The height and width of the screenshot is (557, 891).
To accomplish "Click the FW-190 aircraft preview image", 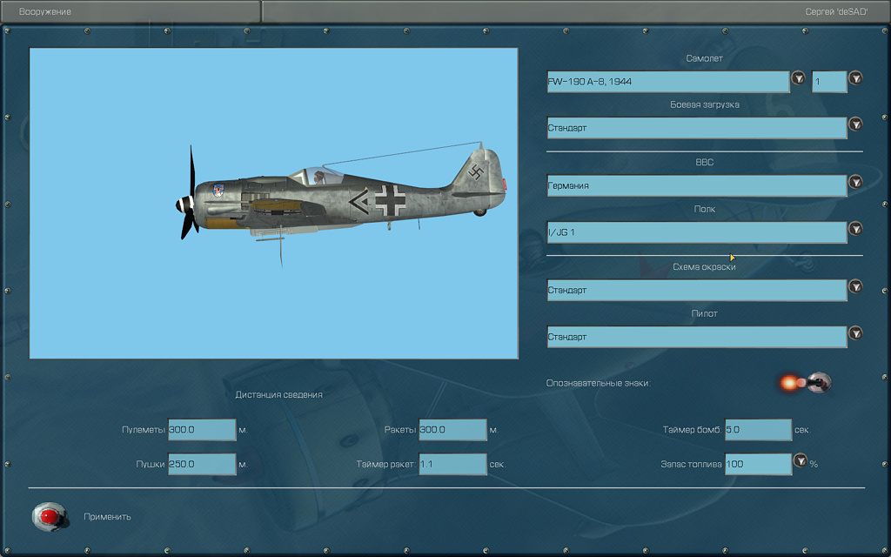I will (x=273, y=203).
